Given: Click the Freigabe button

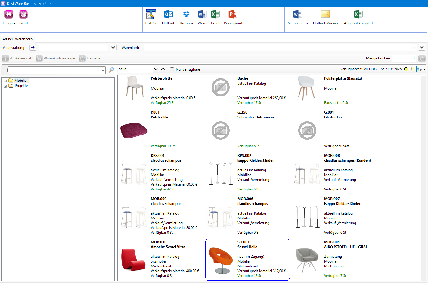Looking at the screenshot, I should pyautogui.click(x=90, y=58).
